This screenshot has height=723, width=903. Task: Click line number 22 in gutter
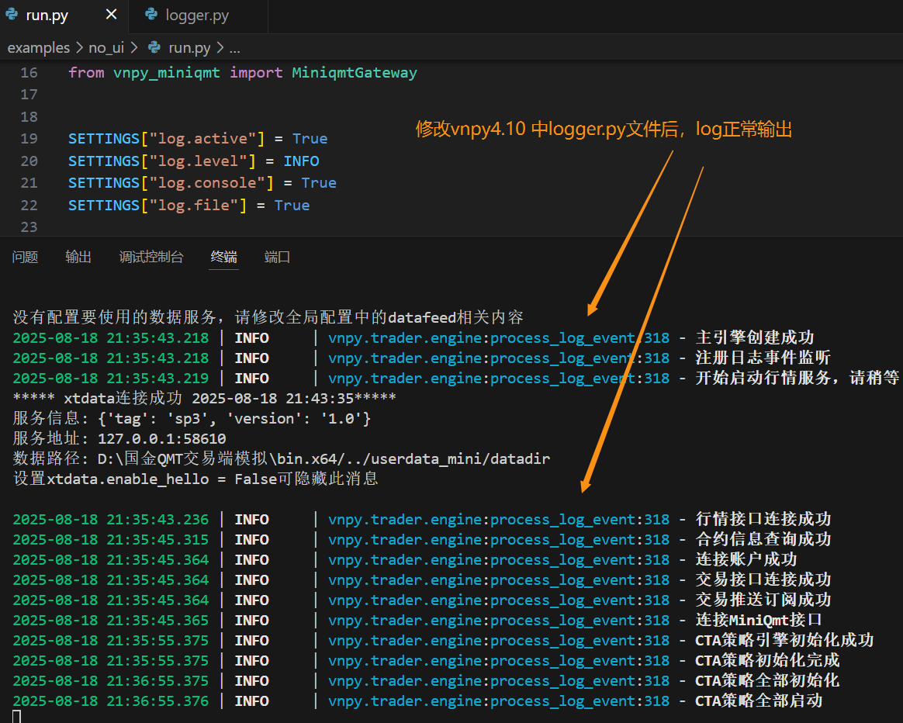pos(29,205)
